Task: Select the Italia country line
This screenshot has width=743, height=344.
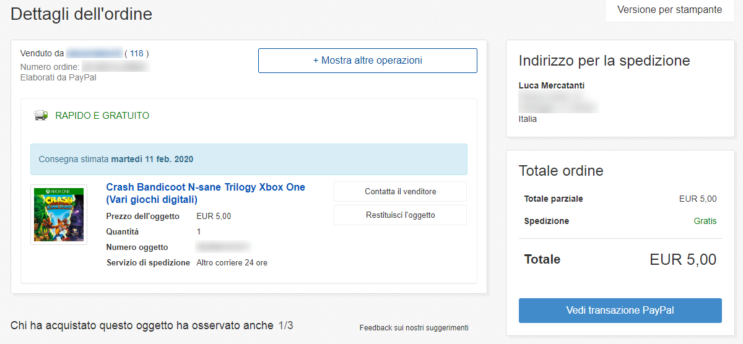Action: pos(528,119)
